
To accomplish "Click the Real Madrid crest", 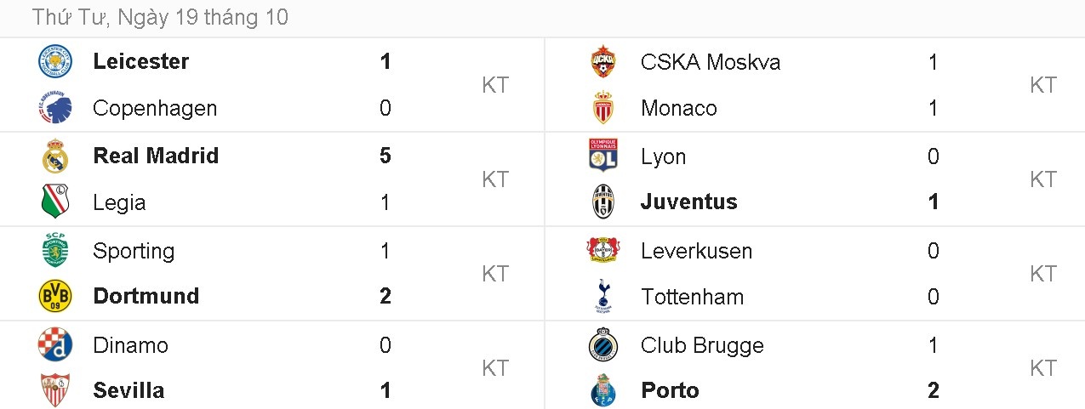I will pyautogui.click(x=55, y=156).
